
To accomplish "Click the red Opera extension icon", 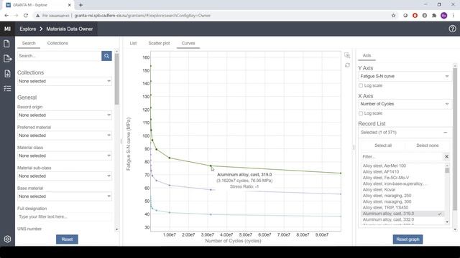I will [x=415, y=16].
